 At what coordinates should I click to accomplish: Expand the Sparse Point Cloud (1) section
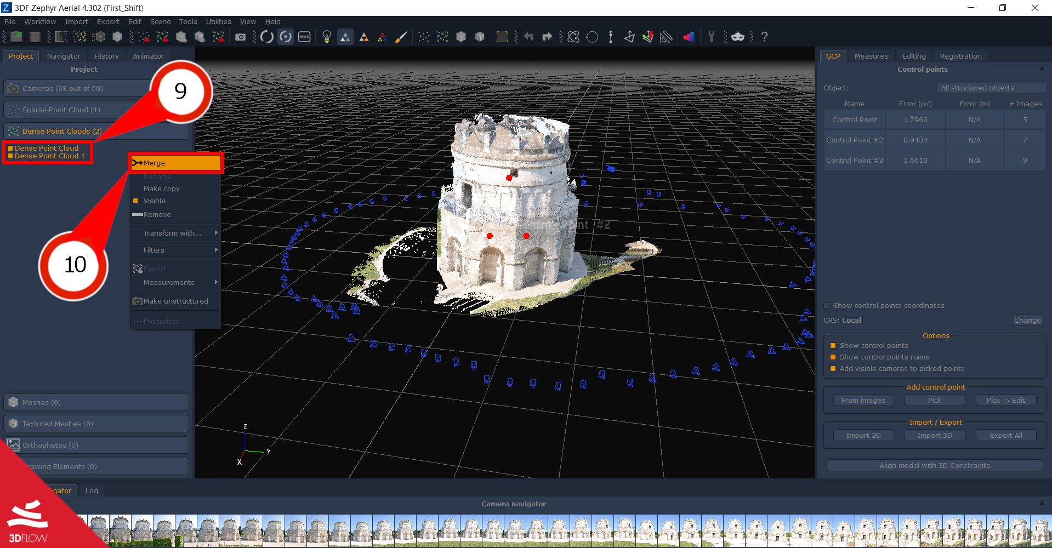[x=96, y=110]
